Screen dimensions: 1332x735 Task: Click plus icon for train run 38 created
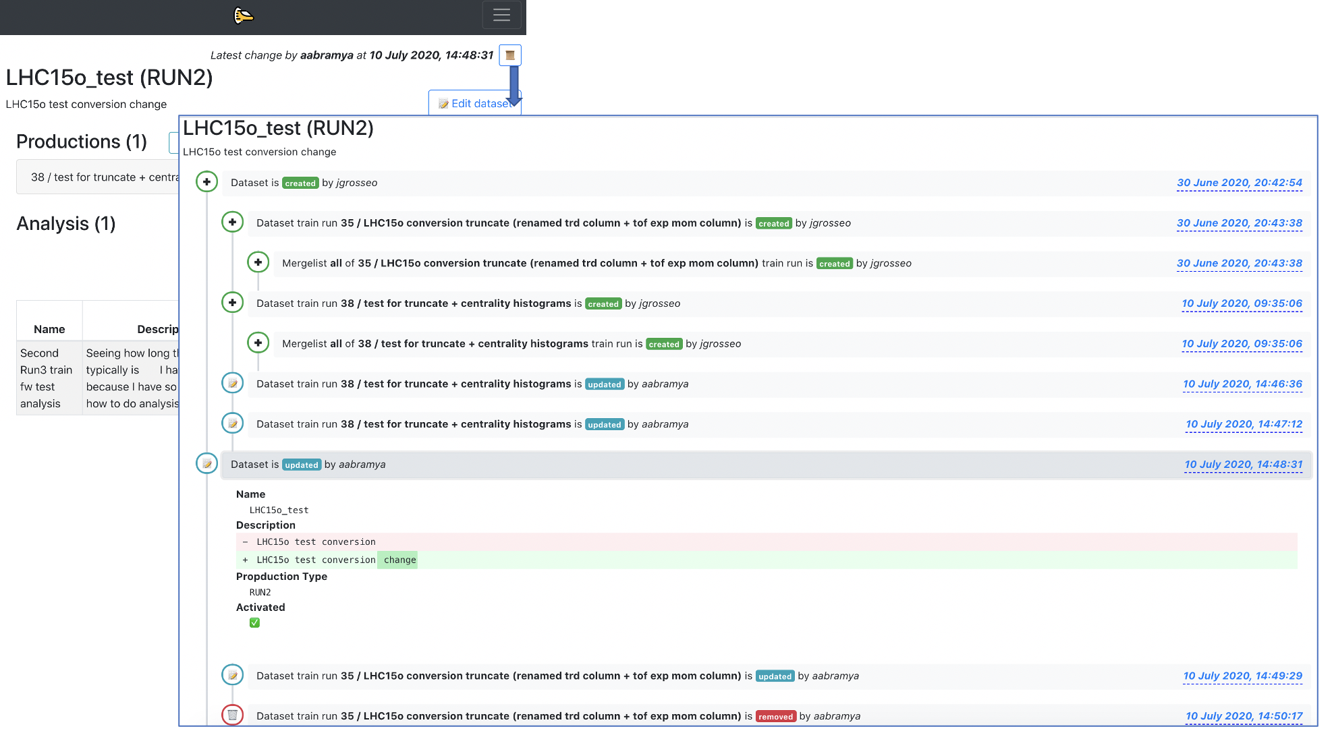click(232, 303)
